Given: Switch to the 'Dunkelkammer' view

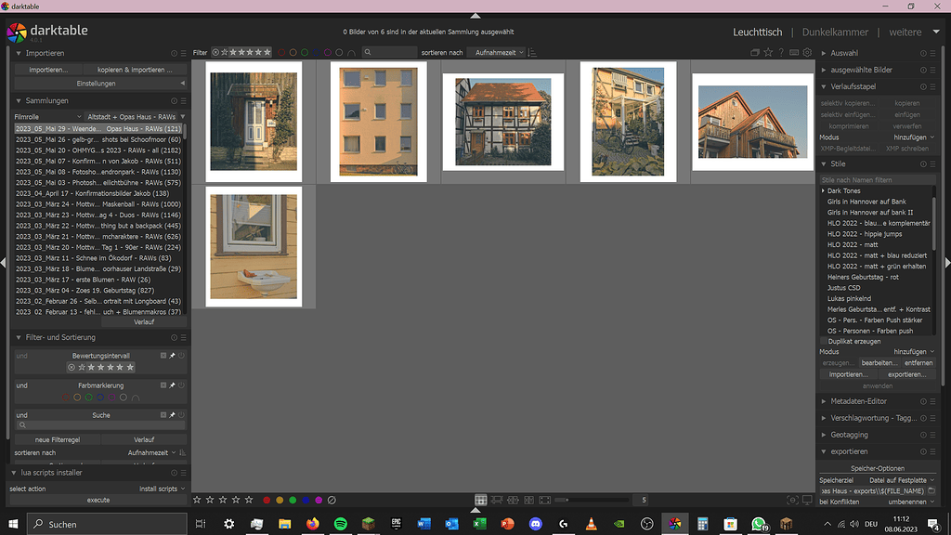Looking at the screenshot, I should tap(833, 31).
